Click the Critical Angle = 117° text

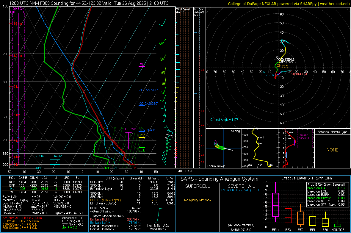pos(224,120)
